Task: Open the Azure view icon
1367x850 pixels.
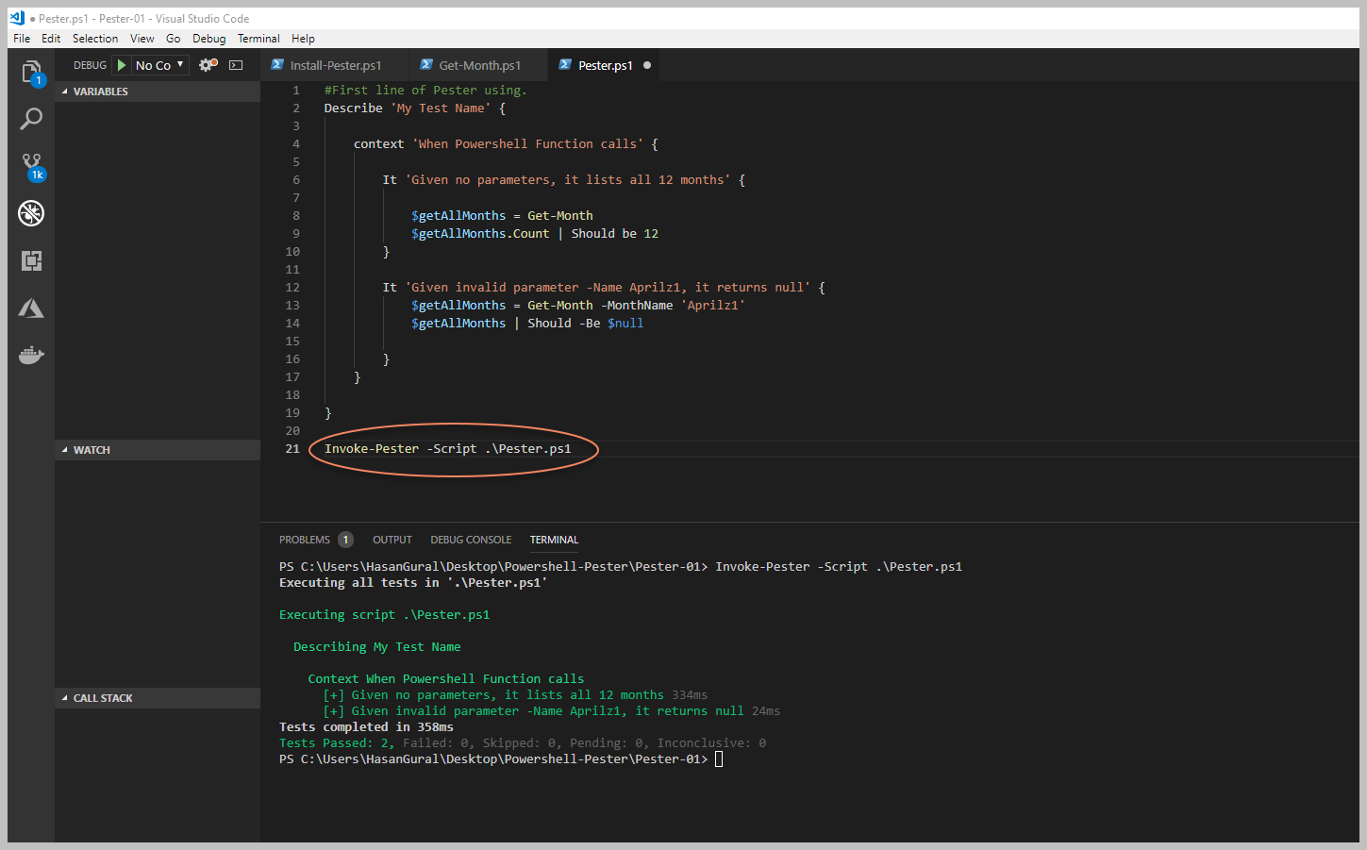Action: 31,308
